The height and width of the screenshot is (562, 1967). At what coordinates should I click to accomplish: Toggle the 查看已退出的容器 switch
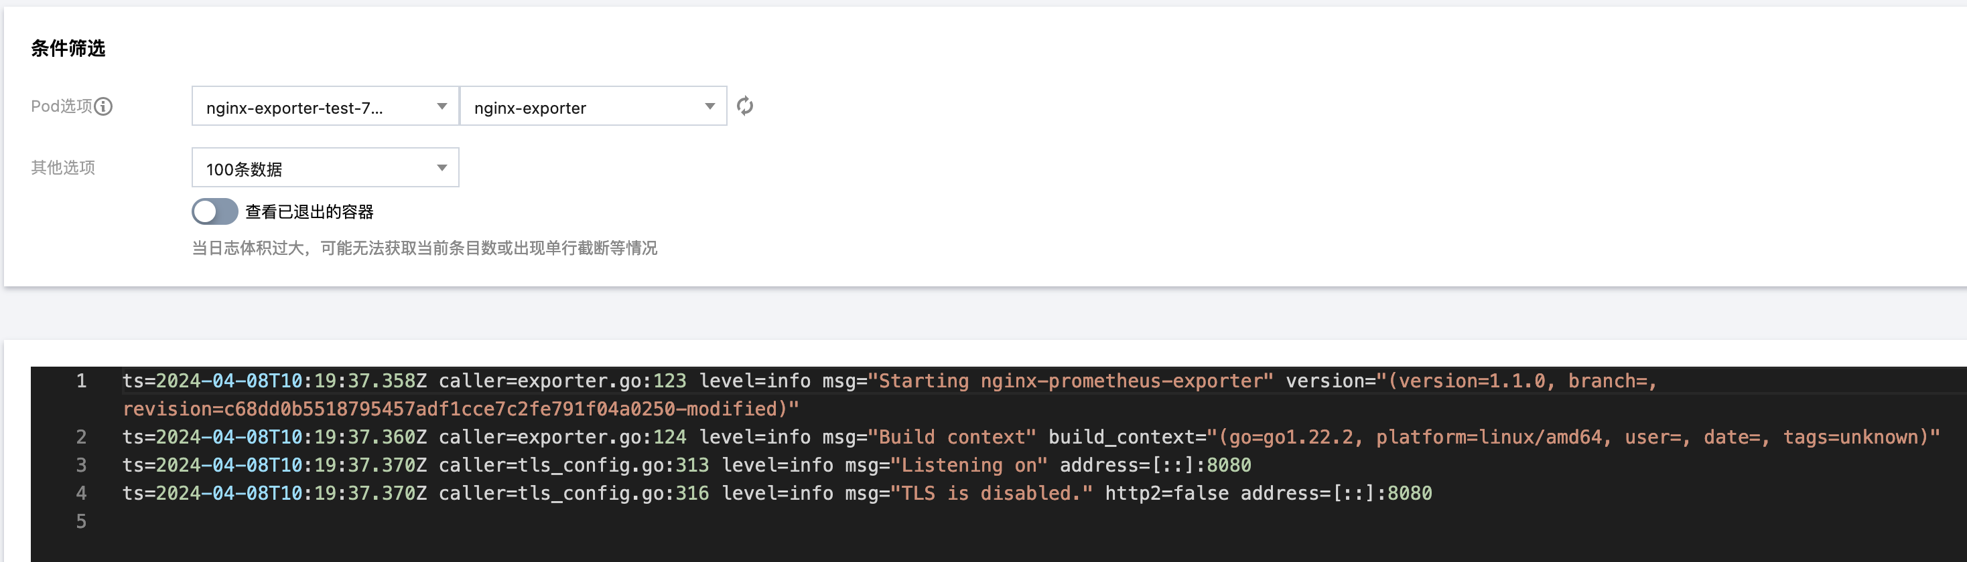(214, 212)
